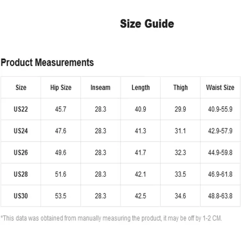Click the Size Guide heading
241x241 pixels.
147,24
